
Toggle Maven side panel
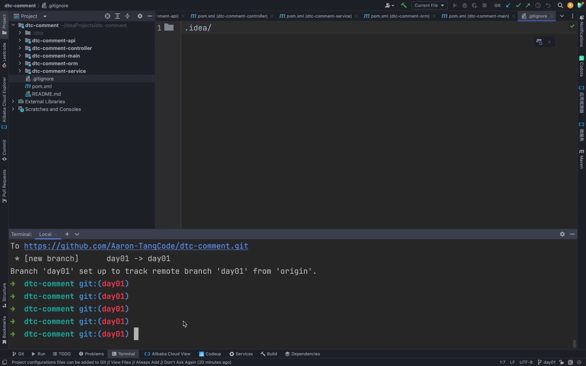coord(582,159)
